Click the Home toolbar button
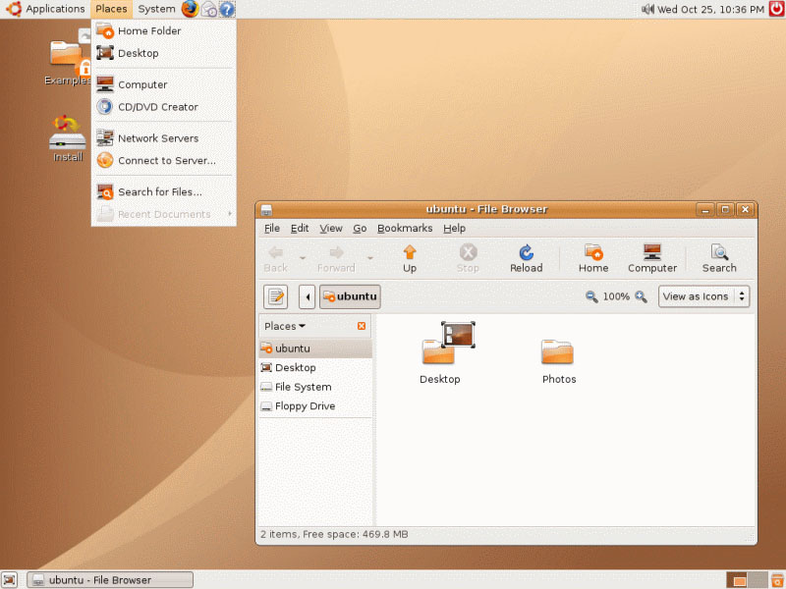786x589 pixels. coord(593,258)
